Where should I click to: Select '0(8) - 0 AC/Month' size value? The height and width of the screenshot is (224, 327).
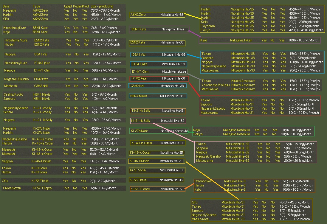[103, 154]
